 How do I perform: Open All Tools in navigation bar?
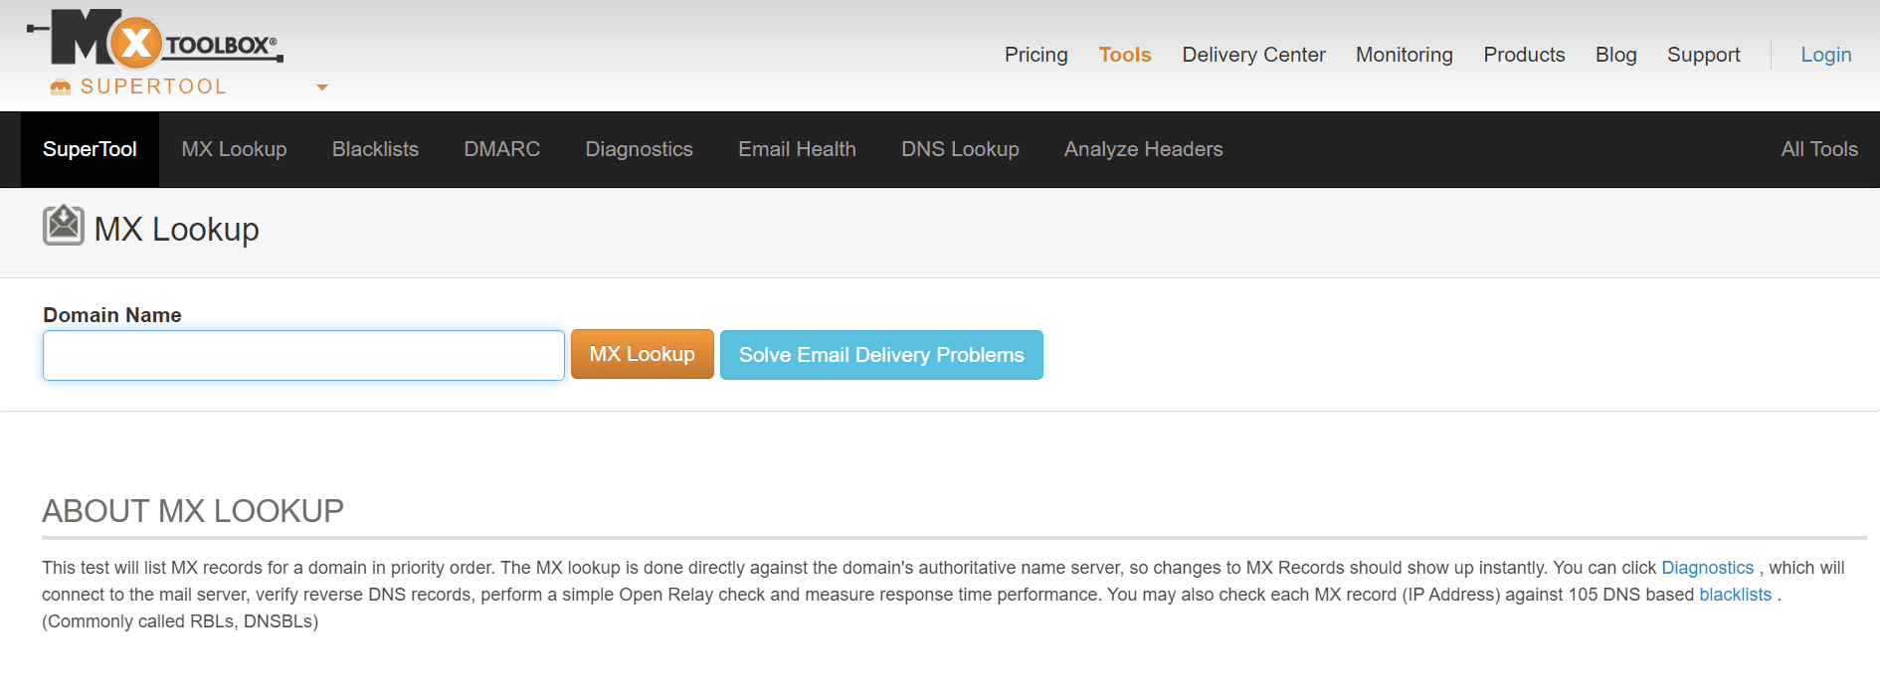(x=1819, y=149)
